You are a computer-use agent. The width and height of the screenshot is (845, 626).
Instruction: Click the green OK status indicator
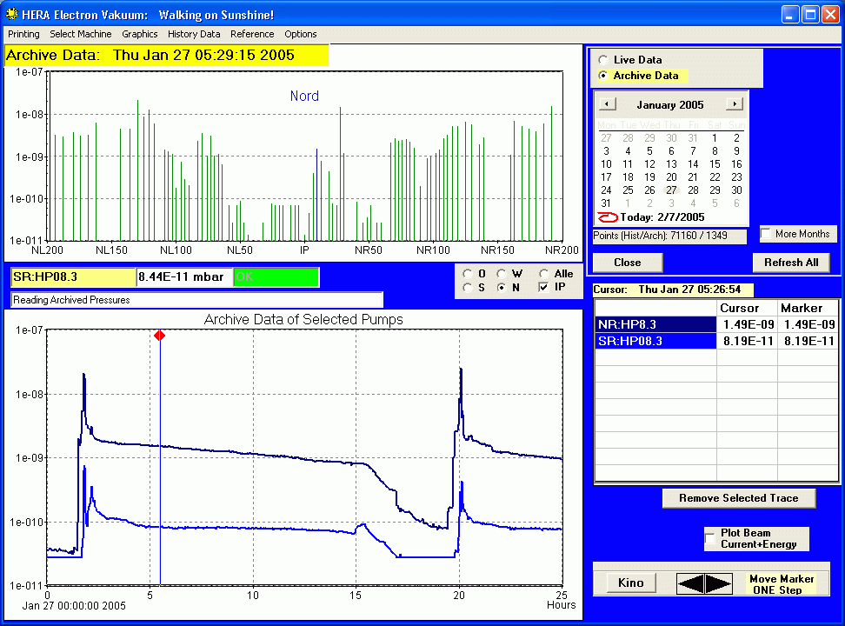click(x=276, y=277)
